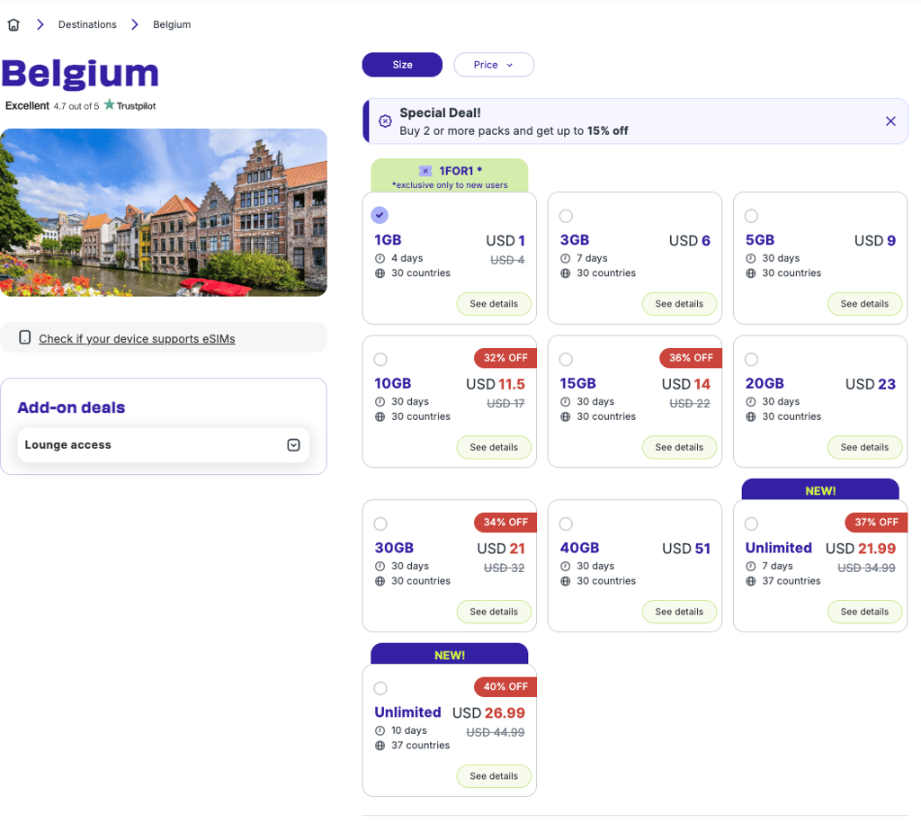Click the USD 21.99 price
Screen dimensions: 921x823
coord(861,548)
